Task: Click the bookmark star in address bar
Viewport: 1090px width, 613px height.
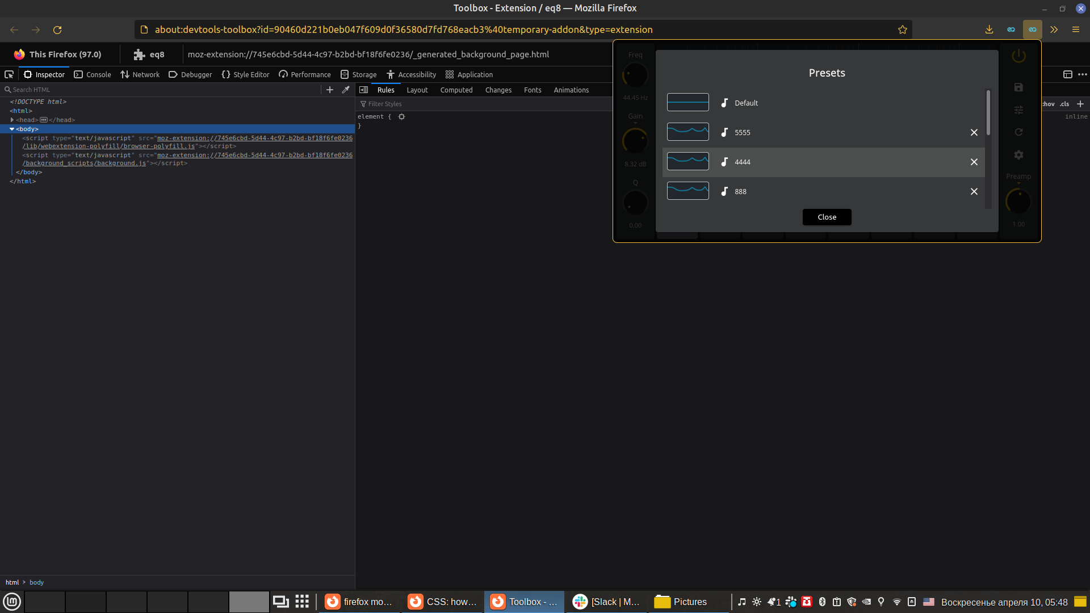Action: [903, 30]
